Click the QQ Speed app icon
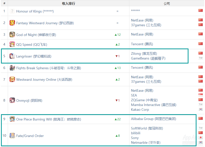The height and width of the screenshot is (147, 205). coord(12,44)
